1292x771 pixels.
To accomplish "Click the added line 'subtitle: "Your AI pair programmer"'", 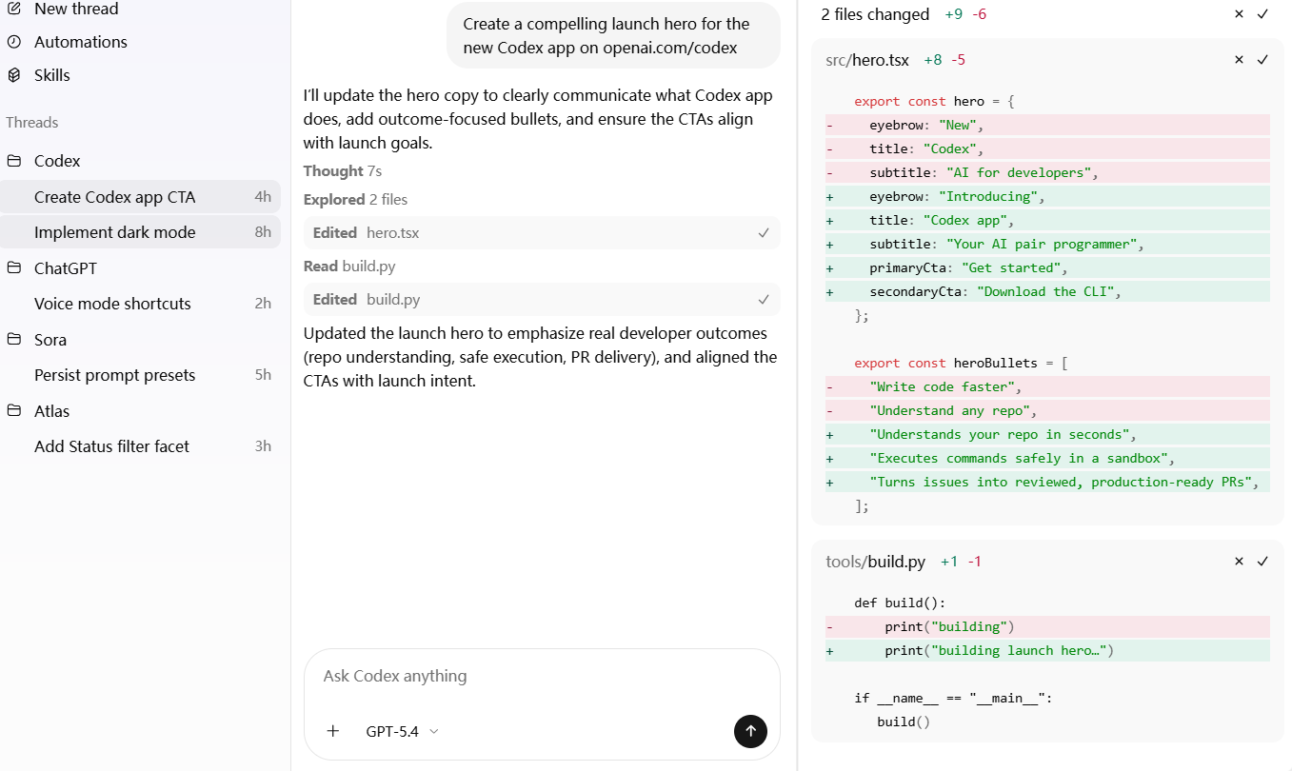I will click(1047, 244).
